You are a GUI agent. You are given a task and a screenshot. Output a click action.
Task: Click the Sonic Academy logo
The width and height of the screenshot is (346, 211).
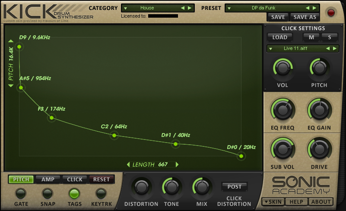[301, 186]
